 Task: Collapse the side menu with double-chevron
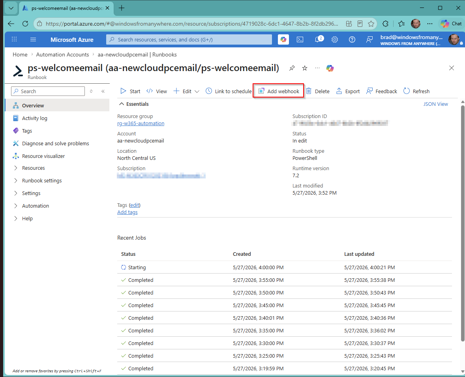pyautogui.click(x=103, y=91)
